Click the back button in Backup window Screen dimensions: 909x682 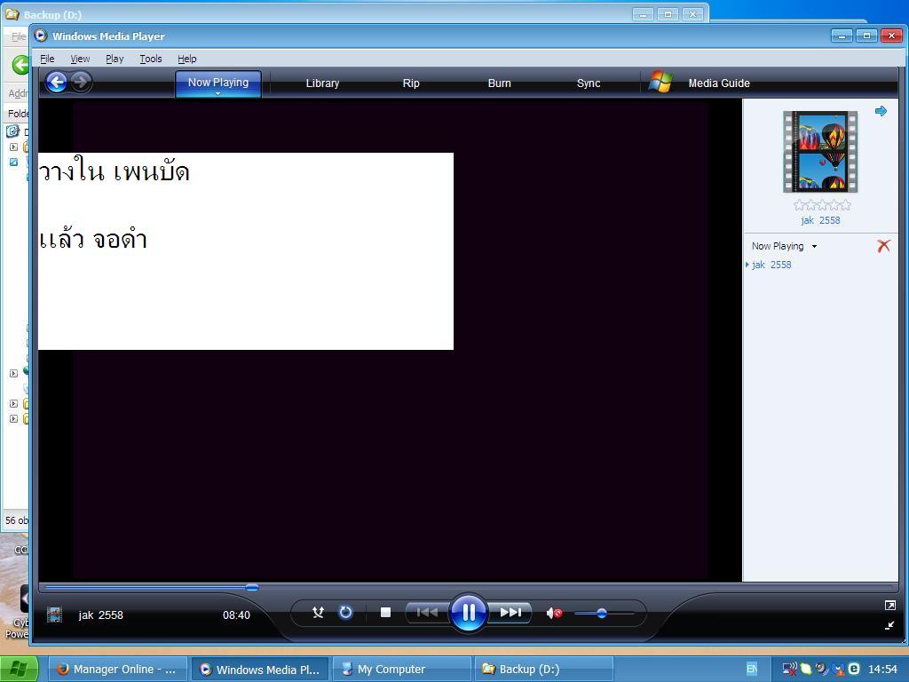pyautogui.click(x=21, y=65)
